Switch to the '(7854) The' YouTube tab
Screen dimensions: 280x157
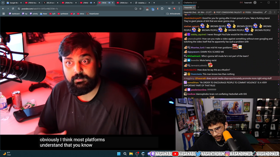coord(69,3)
